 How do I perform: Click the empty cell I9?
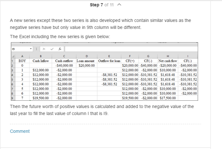tap(188, 98)
